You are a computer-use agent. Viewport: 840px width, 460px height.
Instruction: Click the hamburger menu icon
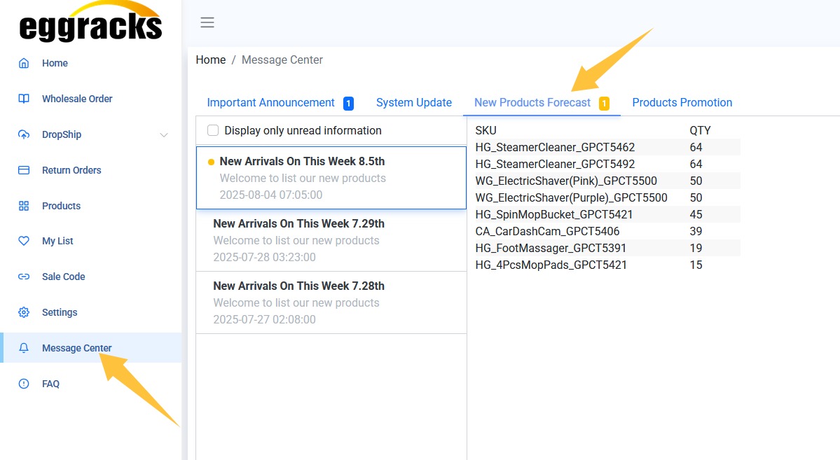207,22
